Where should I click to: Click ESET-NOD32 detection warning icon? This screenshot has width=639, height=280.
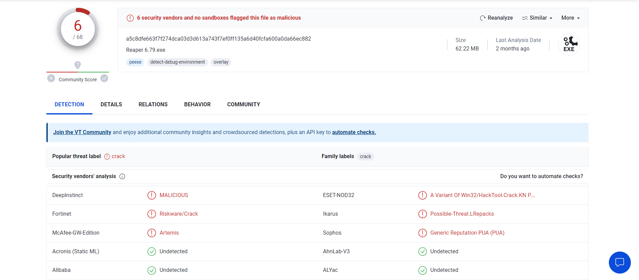[423, 195]
